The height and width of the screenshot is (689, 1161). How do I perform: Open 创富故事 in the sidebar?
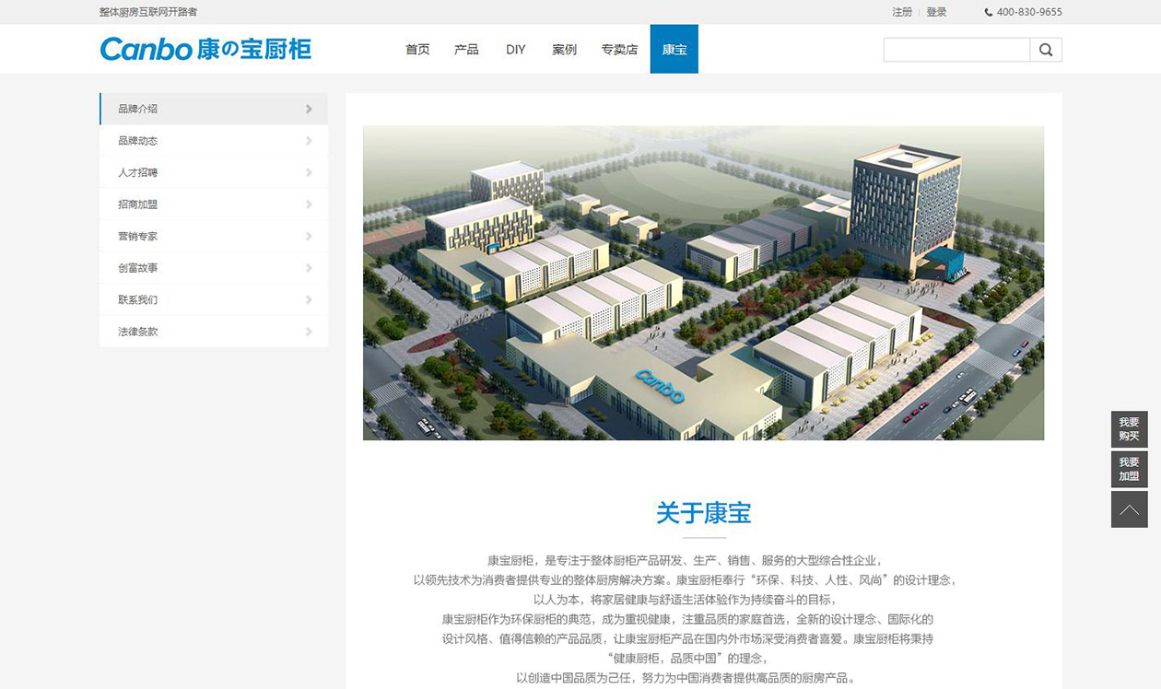coord(214,268)
